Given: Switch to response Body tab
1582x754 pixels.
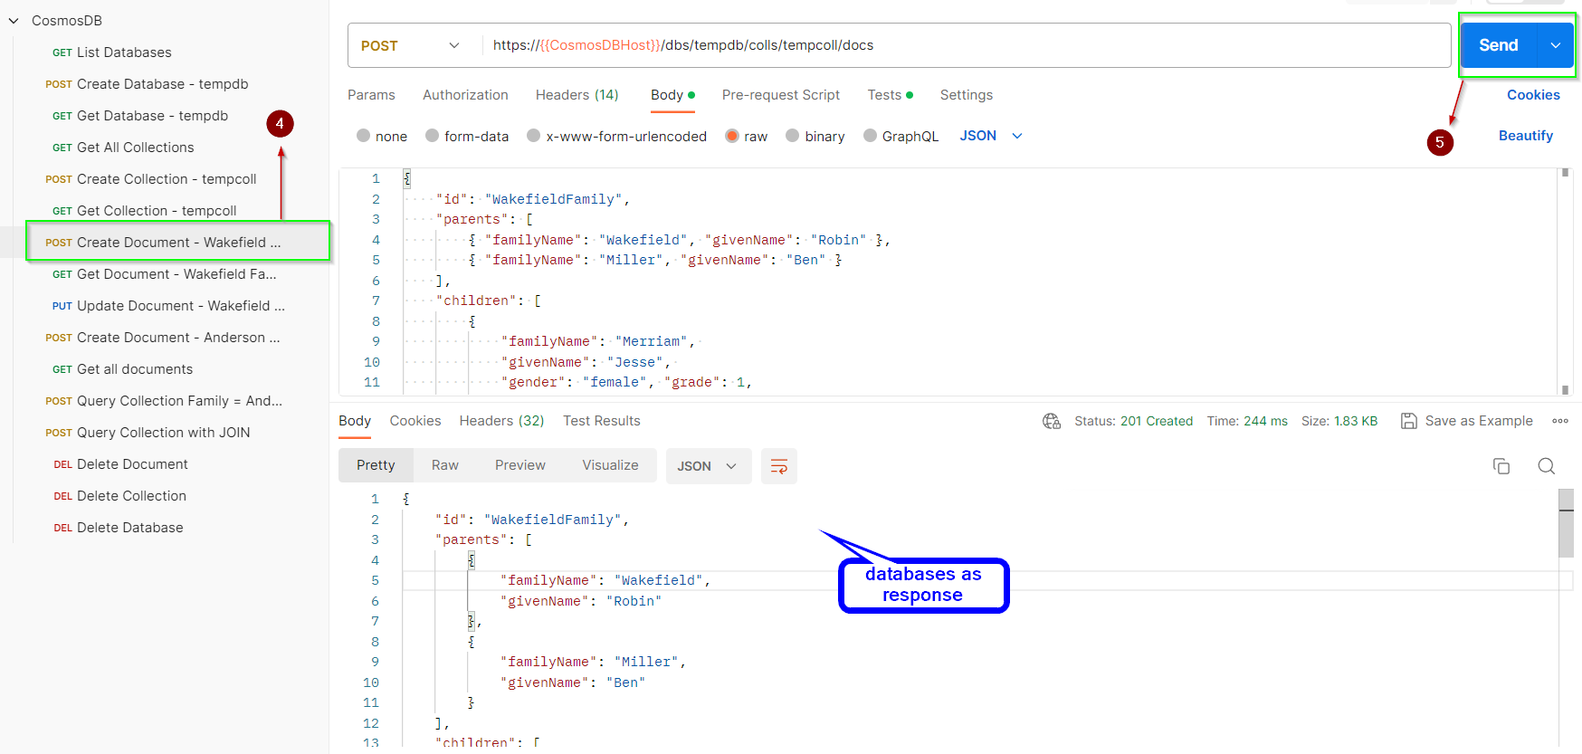Looking at the screenshot, I should (355, 421).
